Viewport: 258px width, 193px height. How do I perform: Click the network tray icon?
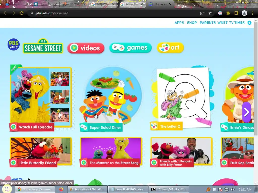[227, 189]
